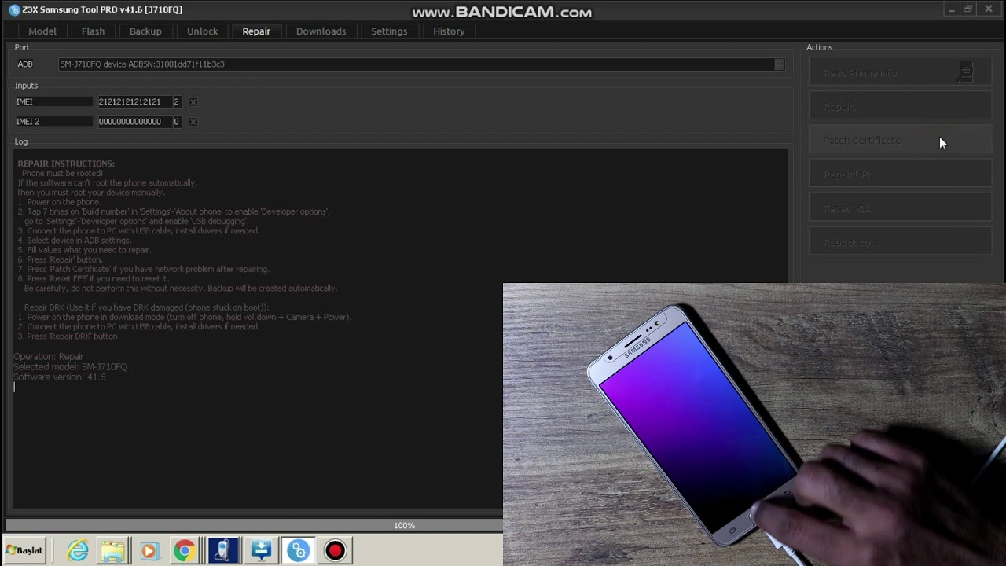Click the Patch Certificate button
The height and width of the screenshot is (566, 1006).
[x=900, y=141]
